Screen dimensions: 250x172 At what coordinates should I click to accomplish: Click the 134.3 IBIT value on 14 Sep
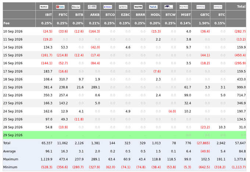coord(48,47)
